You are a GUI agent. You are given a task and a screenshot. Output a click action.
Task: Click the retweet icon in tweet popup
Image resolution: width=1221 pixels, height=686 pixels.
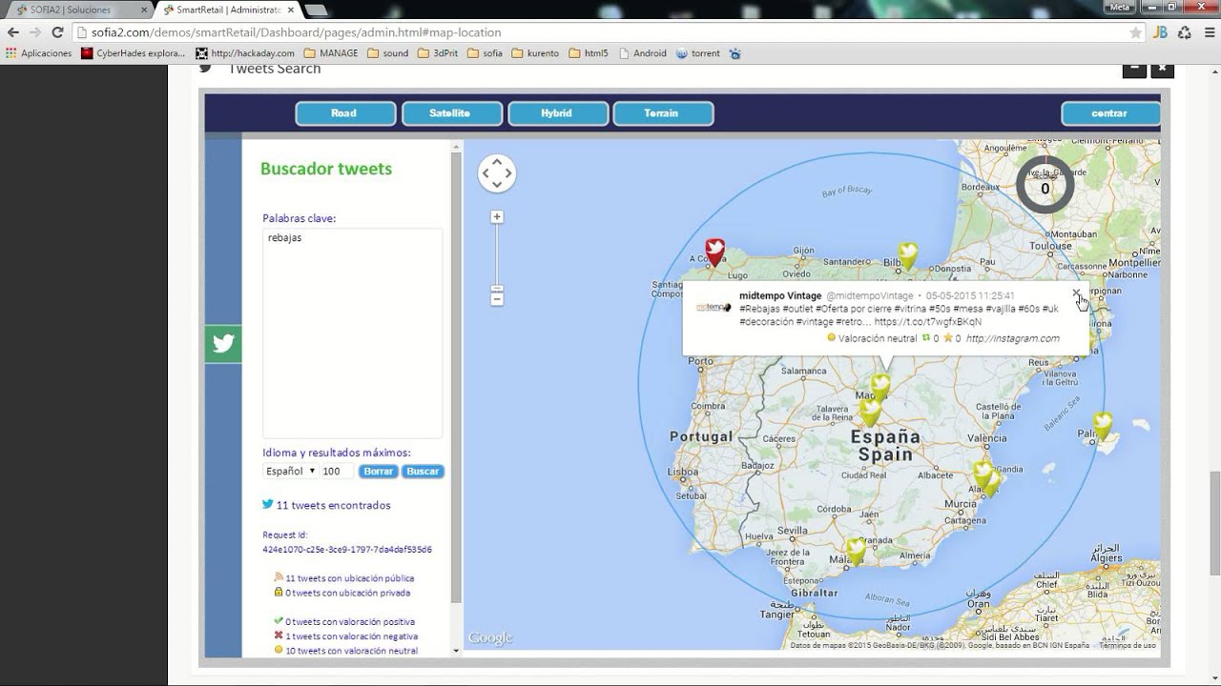pyautogui.click(x=925, y=338)
